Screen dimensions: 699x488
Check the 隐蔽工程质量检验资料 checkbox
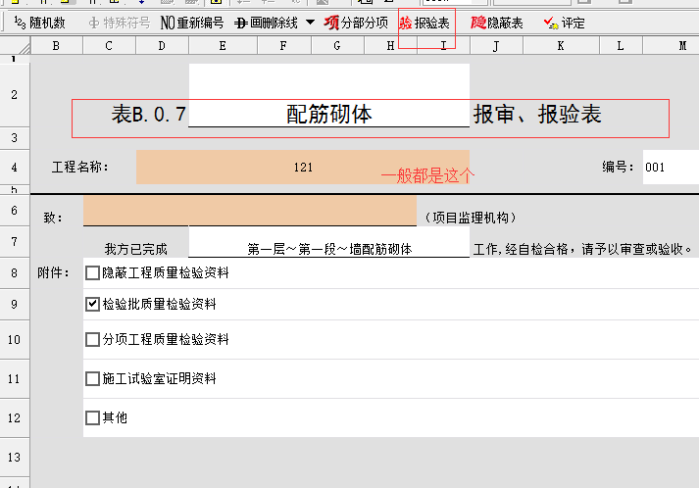[x=93, y=273]
